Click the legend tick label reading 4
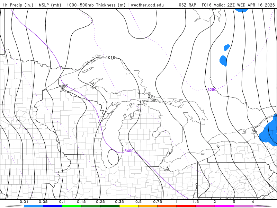 (x=253, y=202)
